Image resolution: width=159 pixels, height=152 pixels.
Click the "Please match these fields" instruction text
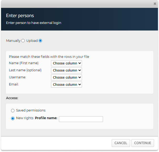tap(49, 57)
